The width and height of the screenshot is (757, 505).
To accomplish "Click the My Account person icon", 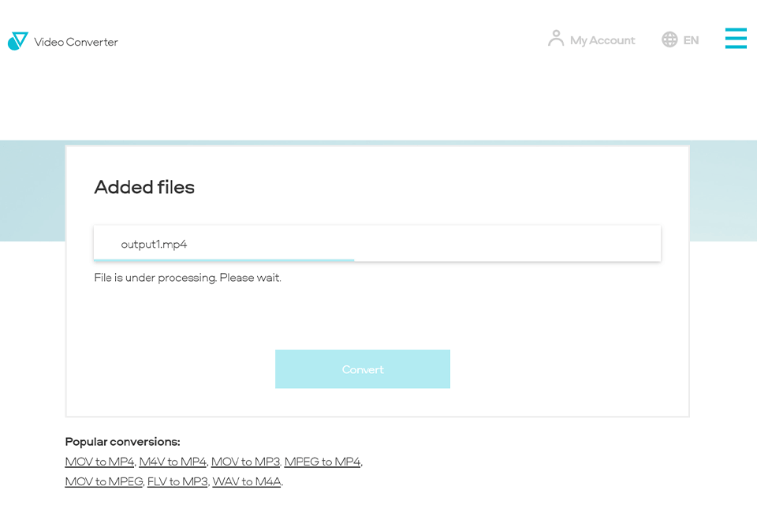I will (555, 38).
